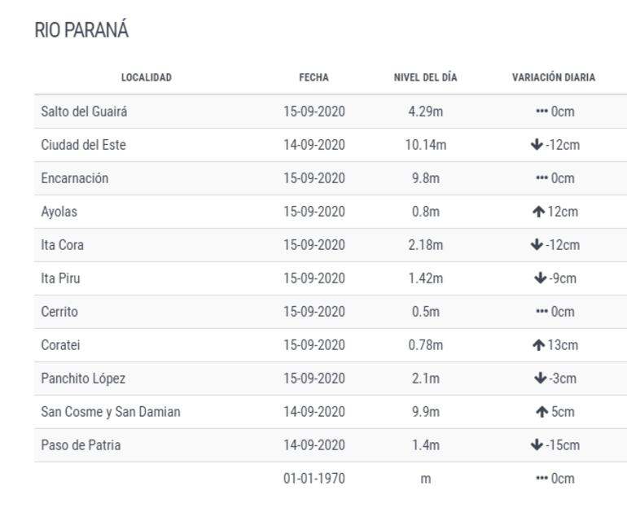
Task: Click the down arrow icon for Panchito López
Action: tap(538, 379)
